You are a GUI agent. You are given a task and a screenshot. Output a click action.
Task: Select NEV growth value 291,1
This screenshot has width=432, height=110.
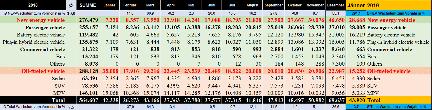[356, 13]
